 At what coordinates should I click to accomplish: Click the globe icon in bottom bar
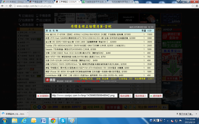[126, 107]
